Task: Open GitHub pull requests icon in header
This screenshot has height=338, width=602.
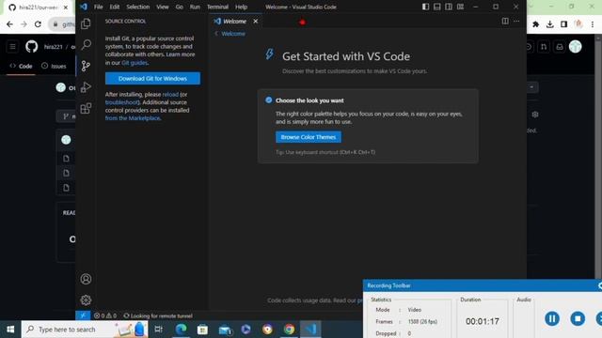Action: (544, 47)
